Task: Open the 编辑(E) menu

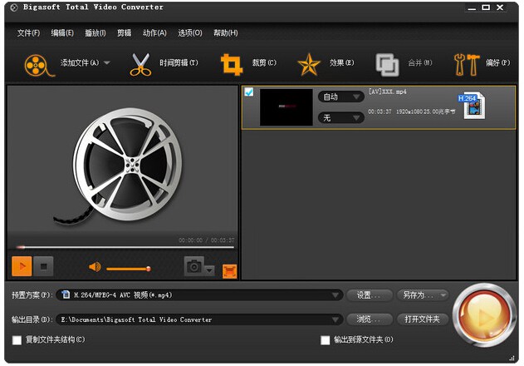Action: pyautogui.click(x=62, y=32)
